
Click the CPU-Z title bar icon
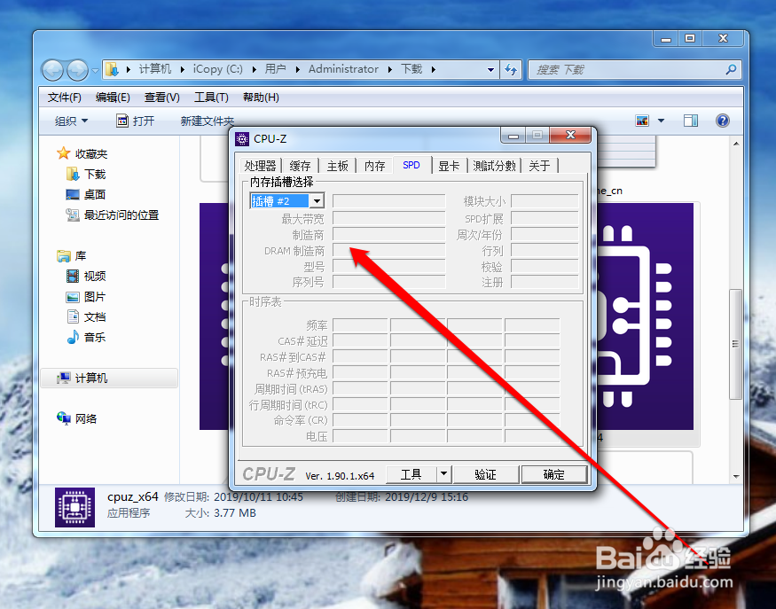[242, 138]
